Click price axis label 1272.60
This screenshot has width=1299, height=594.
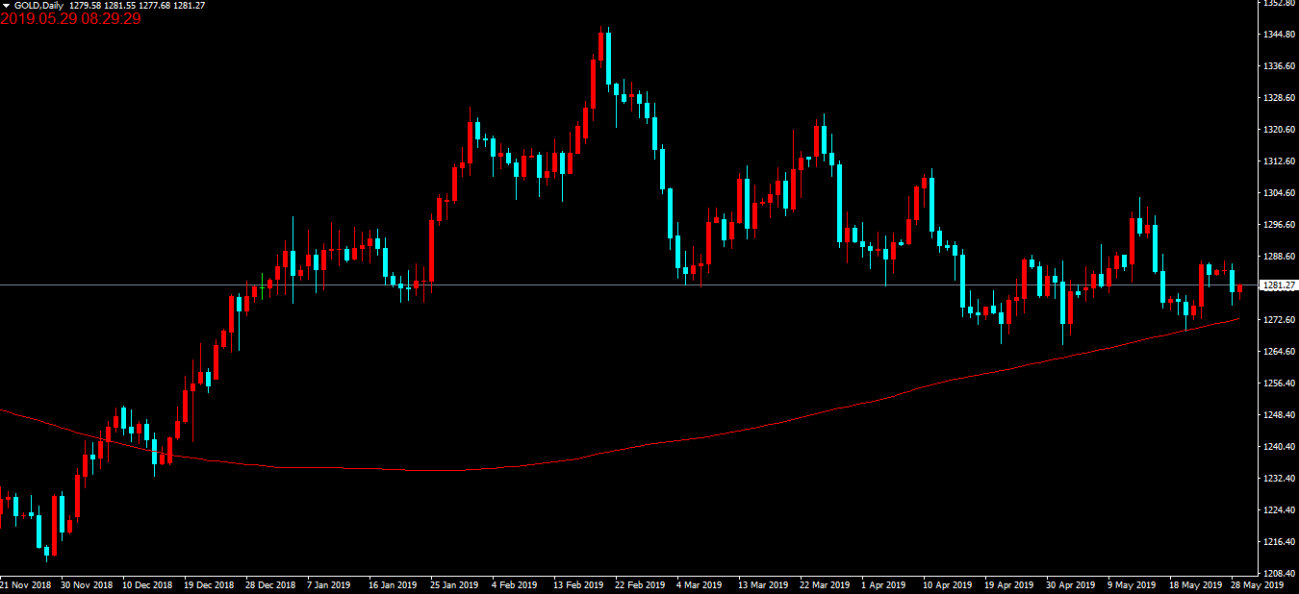pos(1280,320)
